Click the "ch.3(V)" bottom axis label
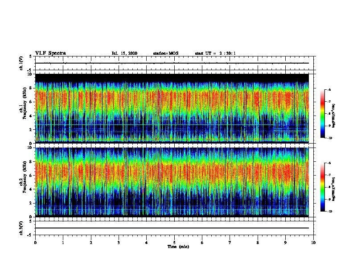Viewport: 353px width, 272px height. point(21,228)
